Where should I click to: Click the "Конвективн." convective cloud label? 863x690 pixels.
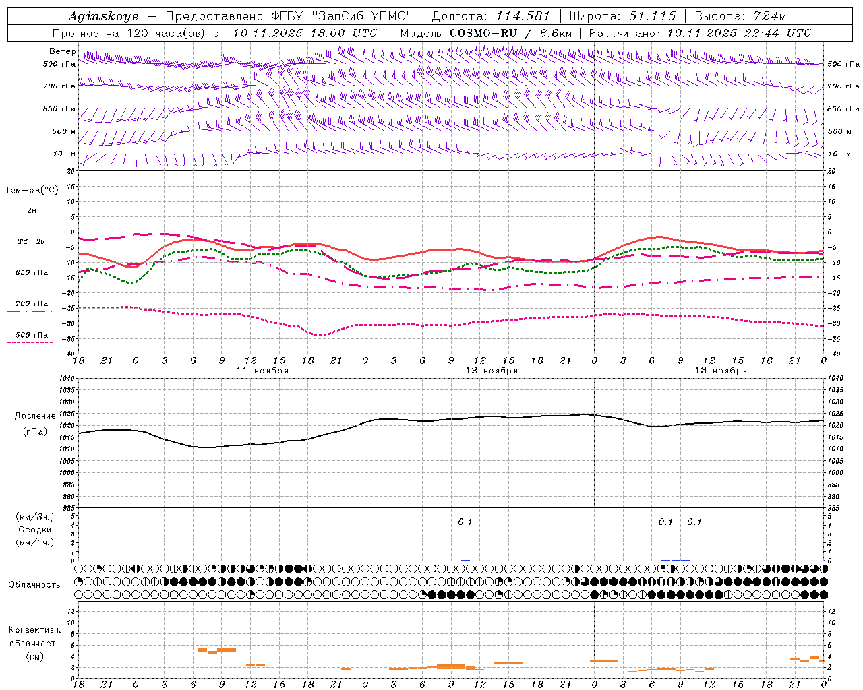tap(34, 629)
